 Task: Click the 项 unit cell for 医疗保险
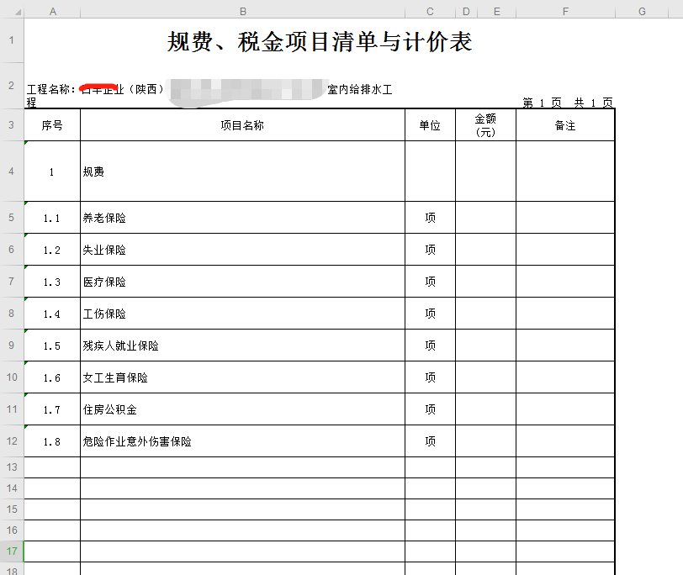click(430, 282)
